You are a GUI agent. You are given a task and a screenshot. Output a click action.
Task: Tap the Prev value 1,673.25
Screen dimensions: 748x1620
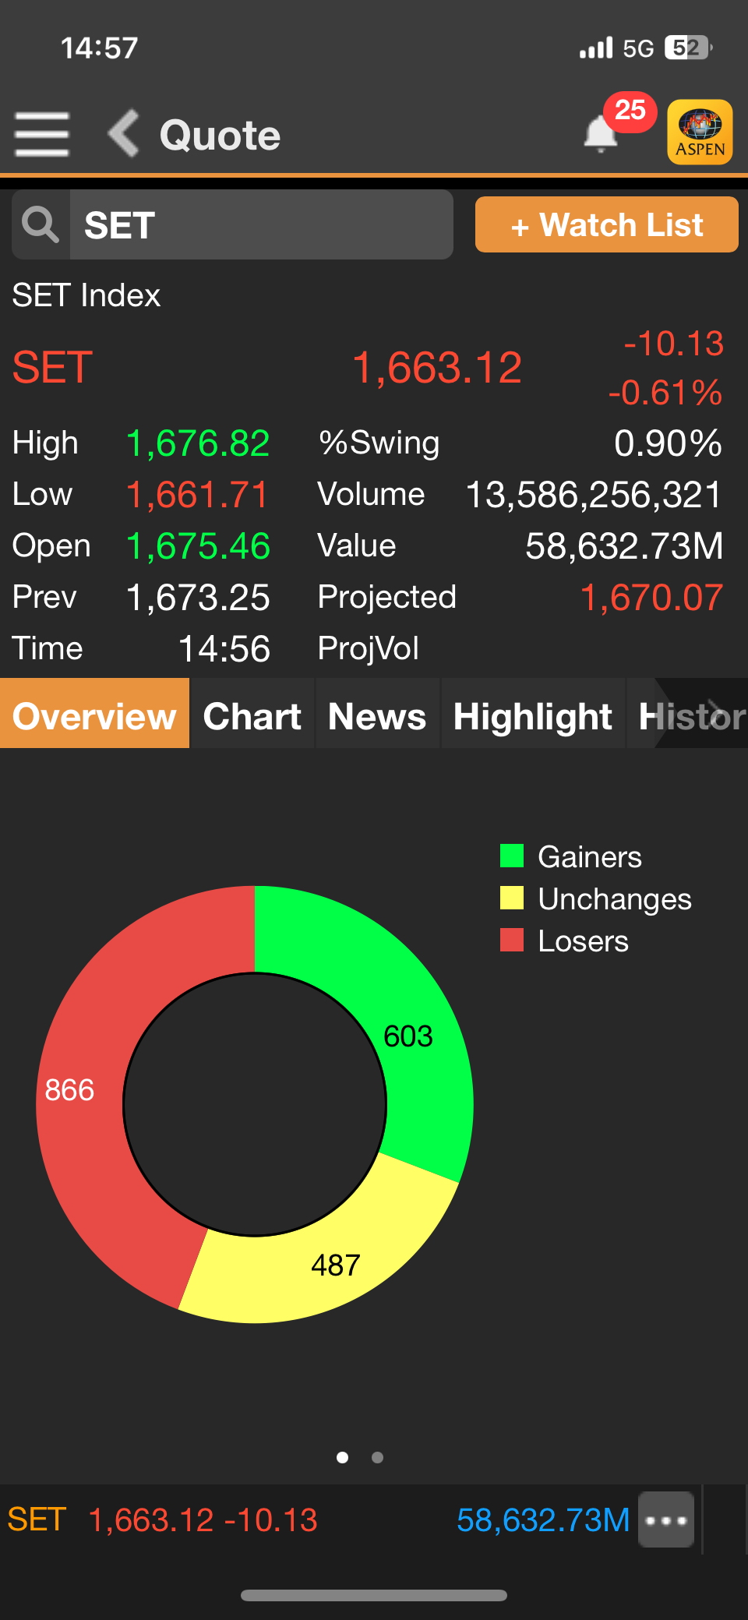pyautogui.click(x=198, y=598)
